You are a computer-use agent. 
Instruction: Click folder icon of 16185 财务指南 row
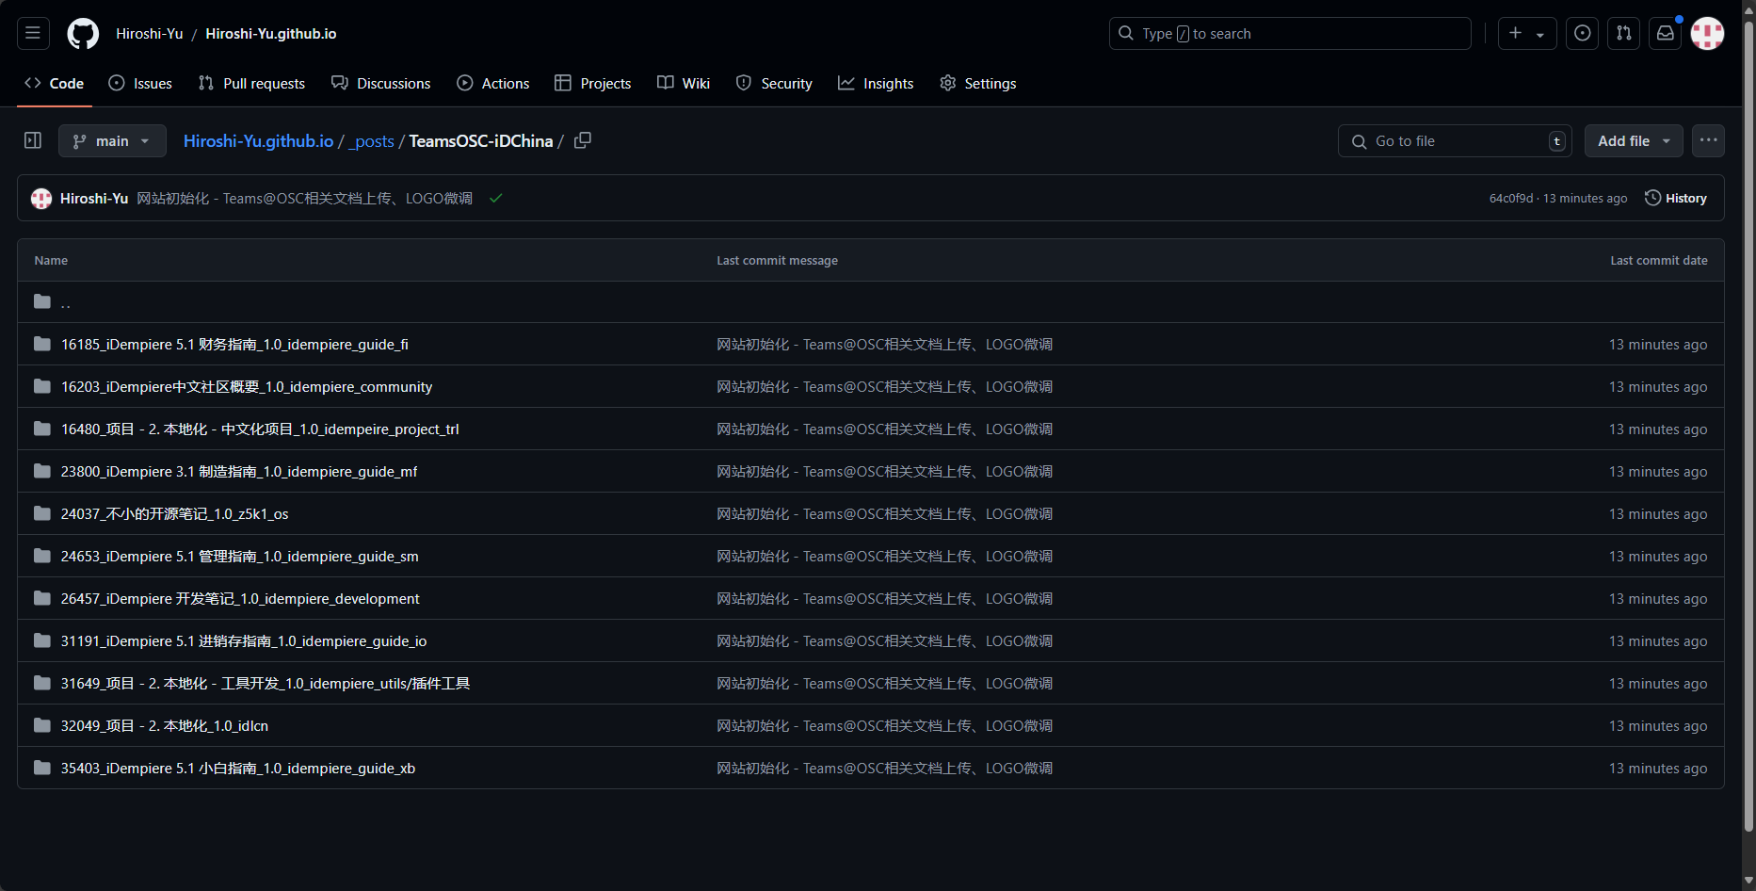(42, 344)
